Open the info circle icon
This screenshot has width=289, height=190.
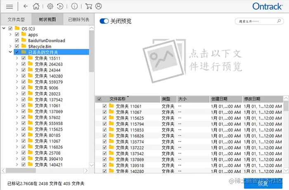coord(74,6)
